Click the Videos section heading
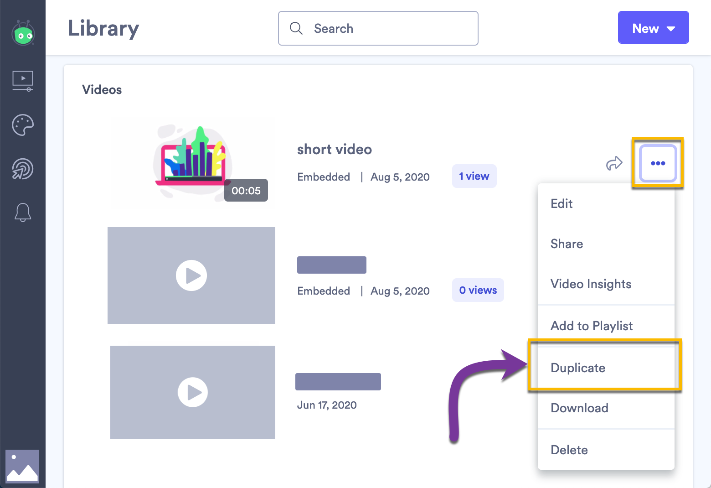This screenshot has height=488, width=711. tap(102, 89)
